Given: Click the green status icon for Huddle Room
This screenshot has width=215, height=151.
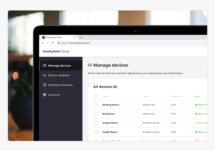Looking at the screenshot, I should tap(196, 132).
